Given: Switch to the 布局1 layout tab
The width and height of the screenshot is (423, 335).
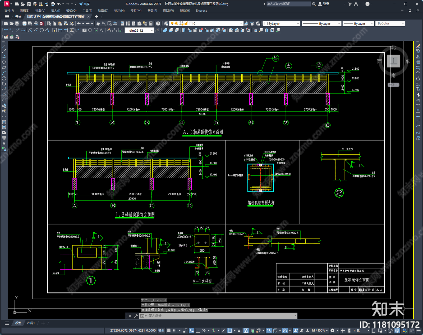Looking at the screenshot, I should click(x=31, y=323).
